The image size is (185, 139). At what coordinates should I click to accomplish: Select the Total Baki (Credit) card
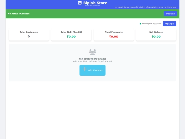point(71,35)
